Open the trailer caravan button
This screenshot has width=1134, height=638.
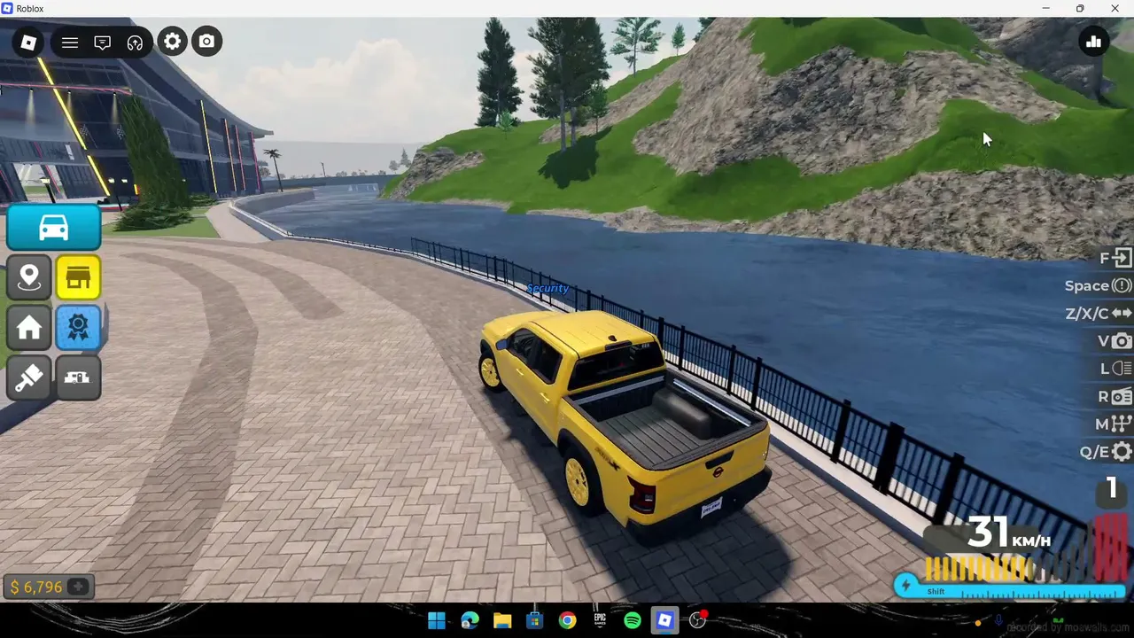(78, 378)
